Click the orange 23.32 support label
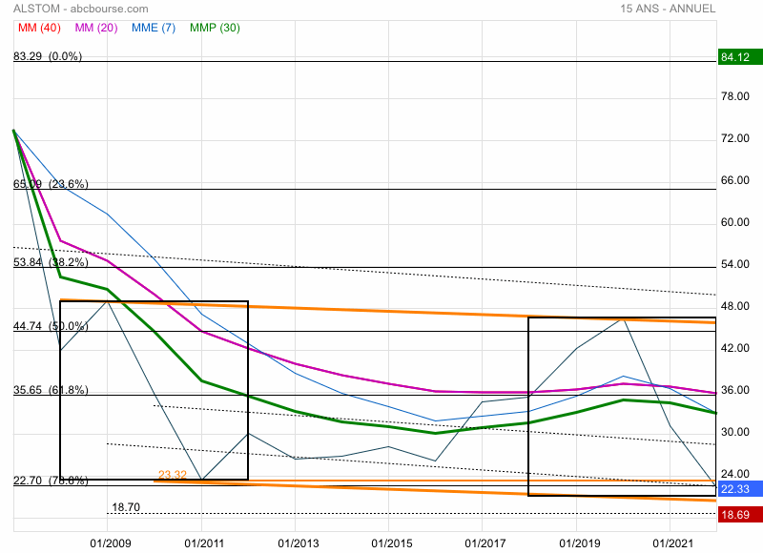 (173, 475)
